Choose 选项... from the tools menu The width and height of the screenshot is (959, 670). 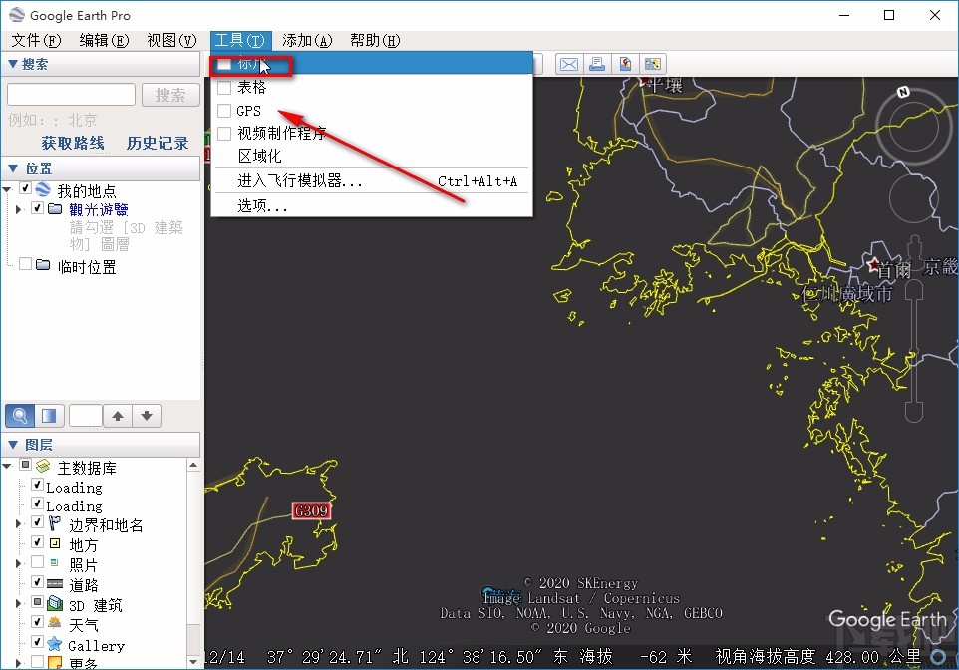(x=372, y=206)
